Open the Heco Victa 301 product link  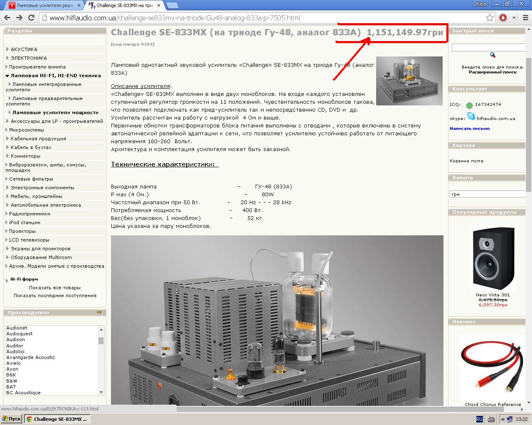point(493,295)
